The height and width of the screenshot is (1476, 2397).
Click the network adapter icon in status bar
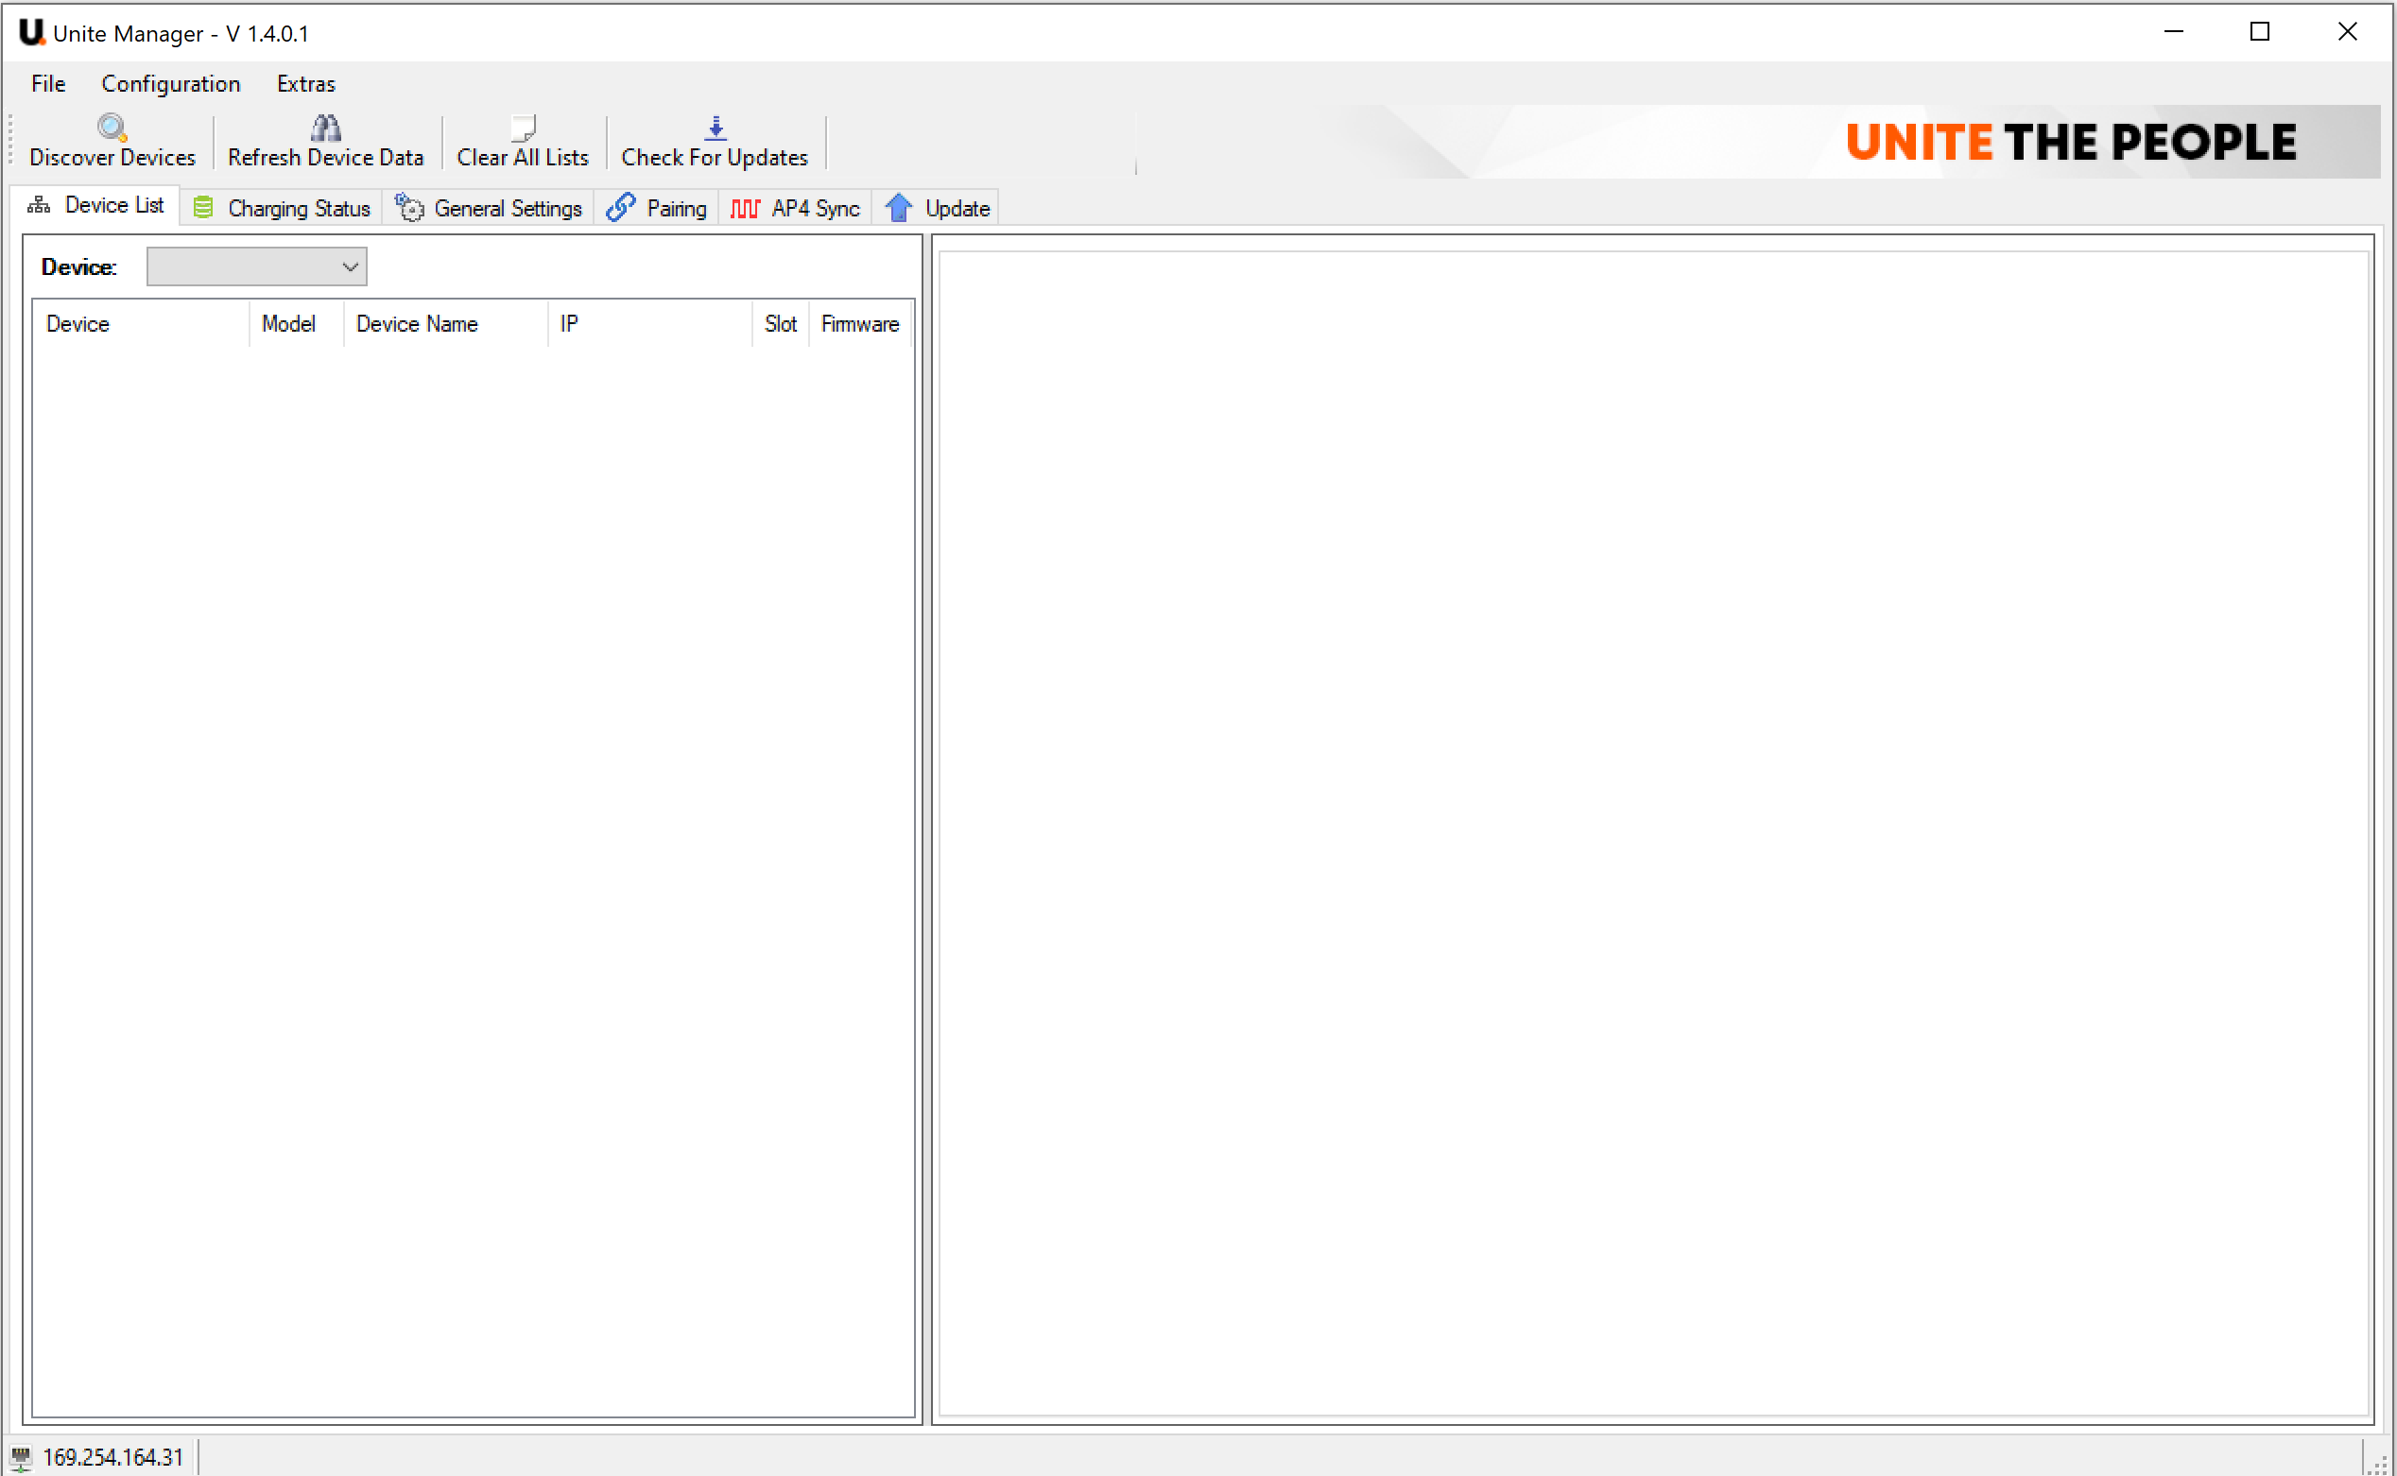(x=21, y=1457)
